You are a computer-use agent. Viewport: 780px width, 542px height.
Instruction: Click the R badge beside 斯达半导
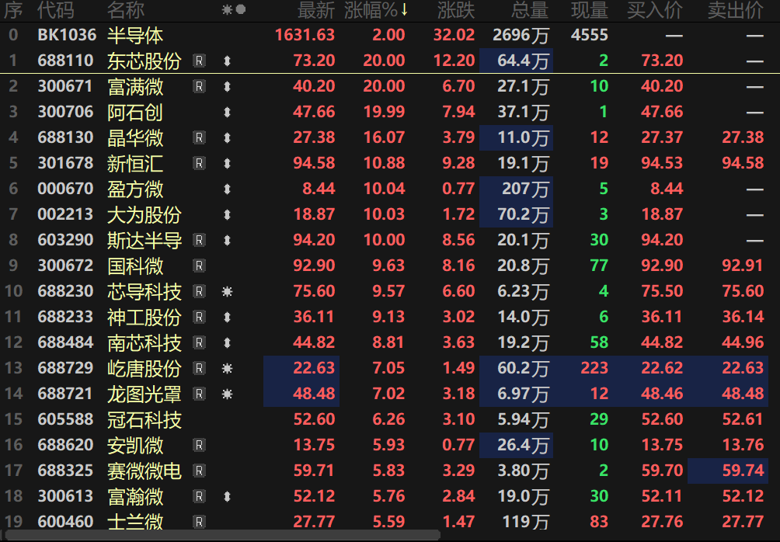click(x=199, y=240)
